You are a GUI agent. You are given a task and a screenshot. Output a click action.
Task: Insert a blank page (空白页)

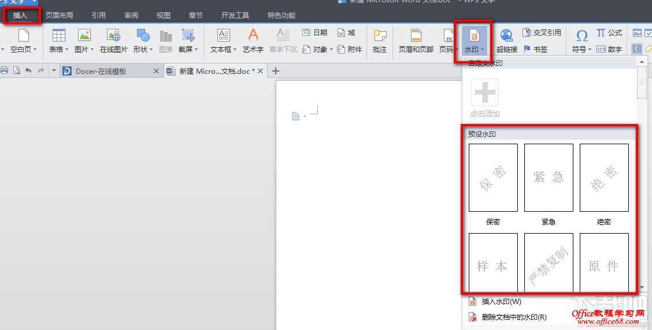(23, 41)
